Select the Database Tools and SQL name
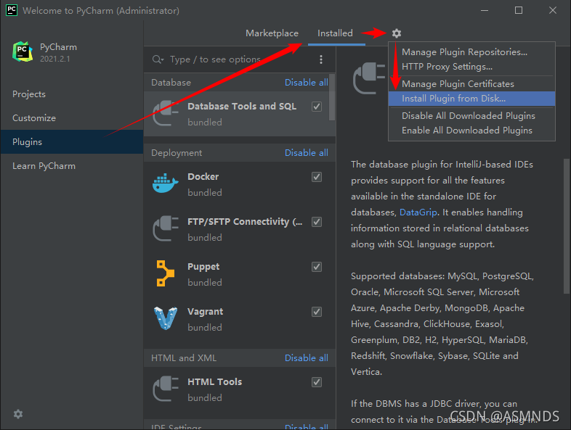This screenshot has width=571, height=430. 242,107
